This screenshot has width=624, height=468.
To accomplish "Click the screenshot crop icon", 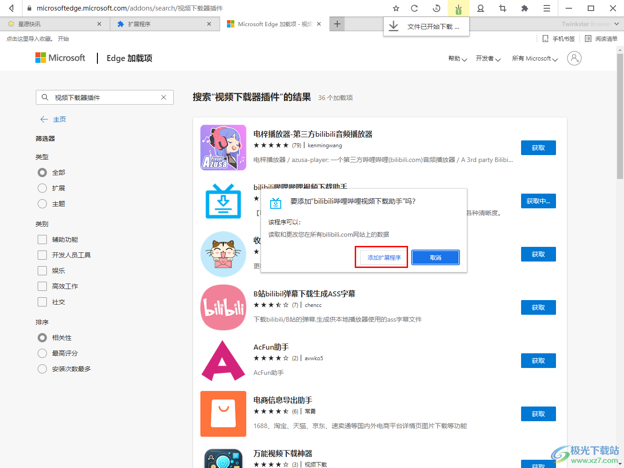I will click(x=503, y=8).
